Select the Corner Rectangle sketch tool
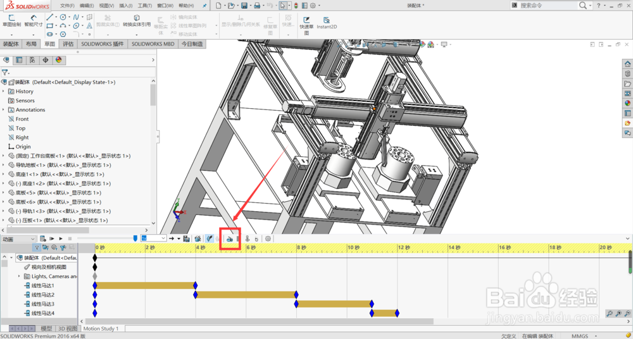This screenshot has height=339, width=633. coord(49,26)
